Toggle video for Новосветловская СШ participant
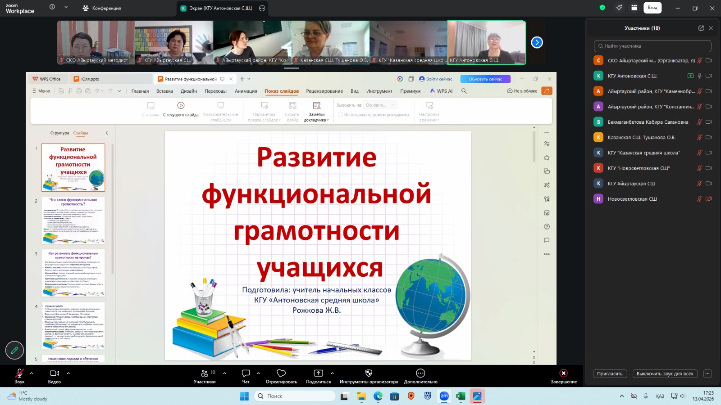721x405 pixels. (708, 199)
